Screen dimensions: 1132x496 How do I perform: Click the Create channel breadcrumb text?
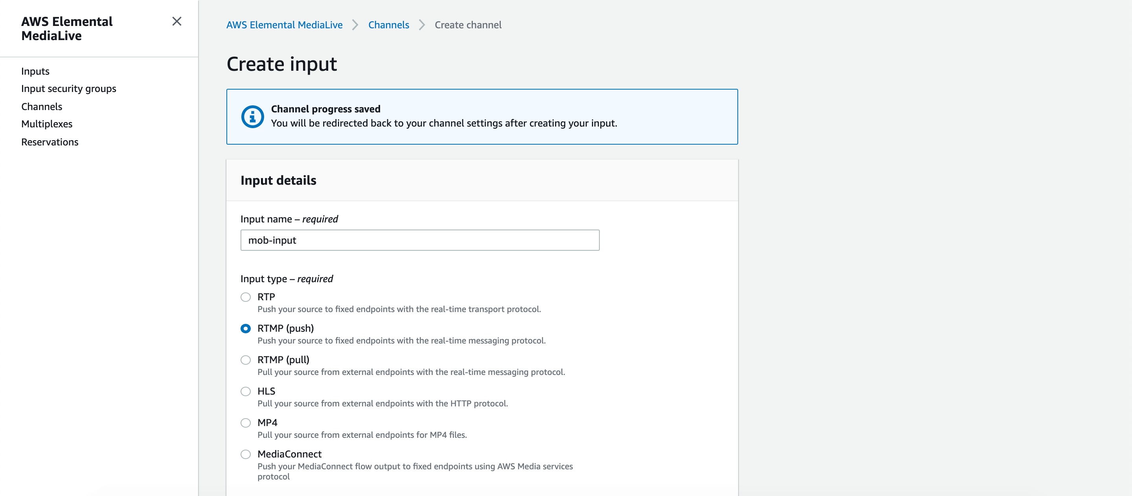coord(468,25)
